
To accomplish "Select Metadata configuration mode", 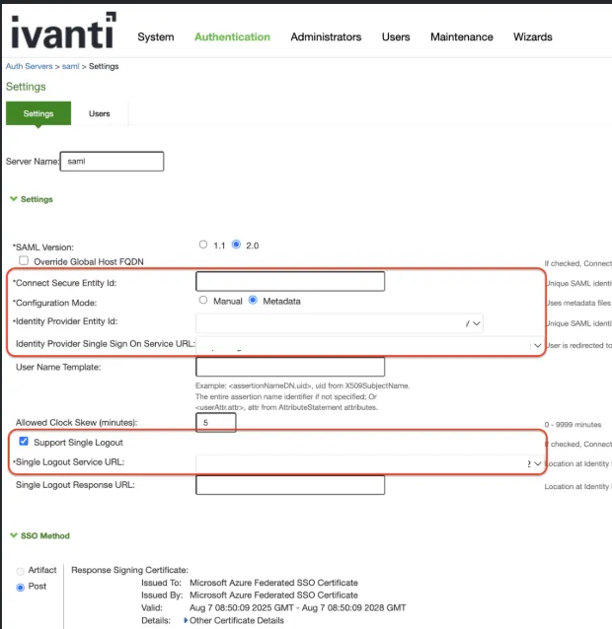I will [253, 300].
